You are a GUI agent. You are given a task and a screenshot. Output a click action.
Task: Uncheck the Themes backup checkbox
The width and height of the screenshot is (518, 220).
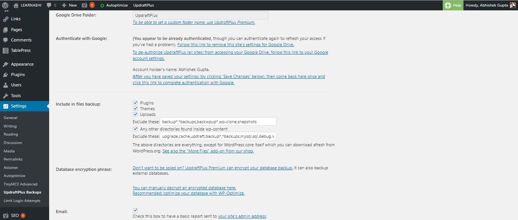click(135, 109)
